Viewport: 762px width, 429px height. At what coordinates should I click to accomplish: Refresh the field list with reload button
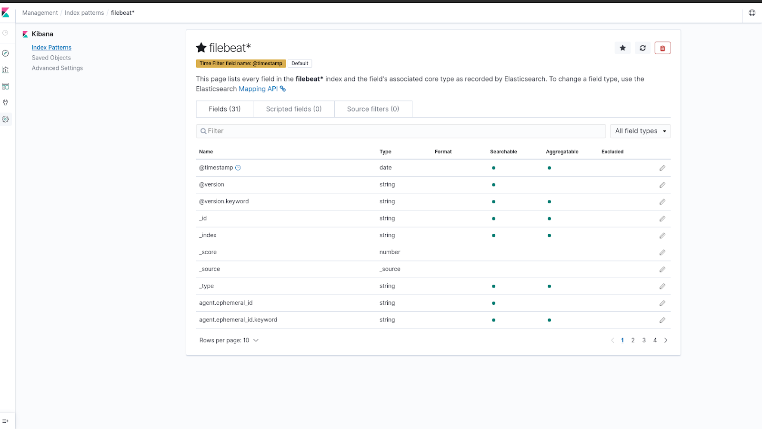pos(642,48)
